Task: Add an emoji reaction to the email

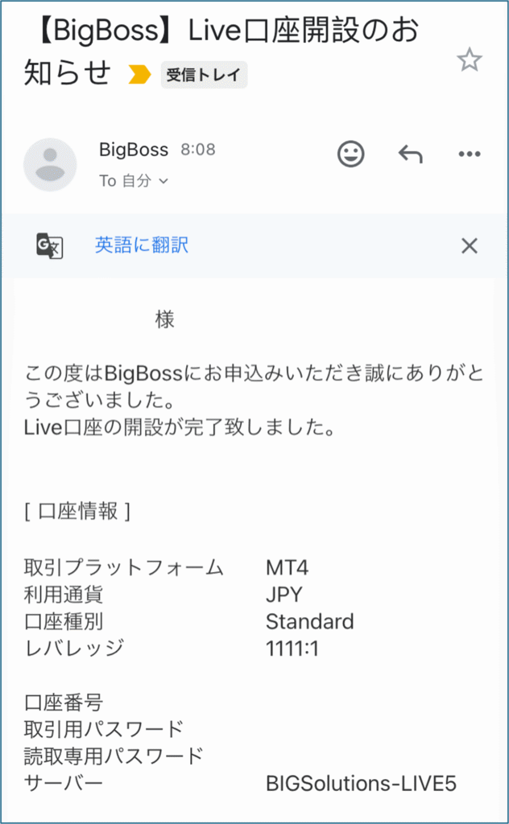Action: pyautogui.click(x=350, y=154)
